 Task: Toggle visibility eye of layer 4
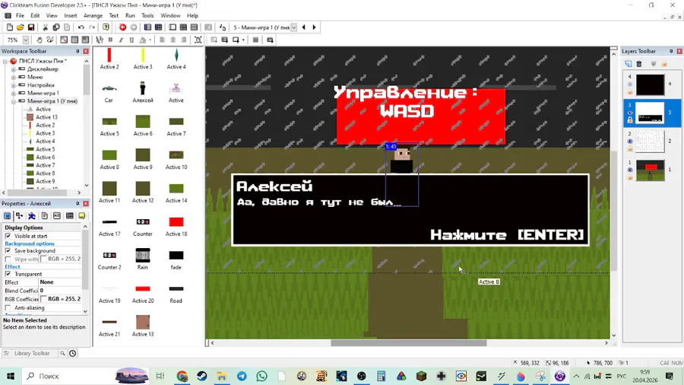coord(630,84)
